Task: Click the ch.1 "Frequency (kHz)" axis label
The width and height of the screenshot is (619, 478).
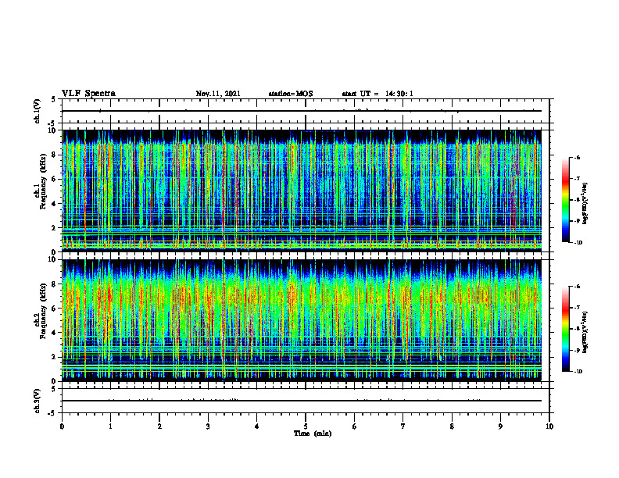Action: coord(43,181)
